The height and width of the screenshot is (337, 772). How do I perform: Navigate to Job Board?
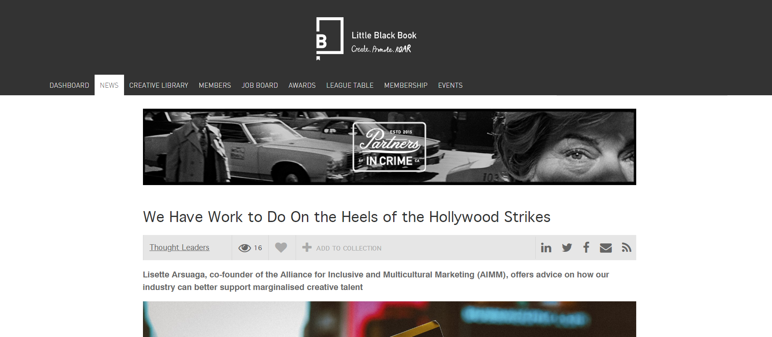tap(260, 85)
